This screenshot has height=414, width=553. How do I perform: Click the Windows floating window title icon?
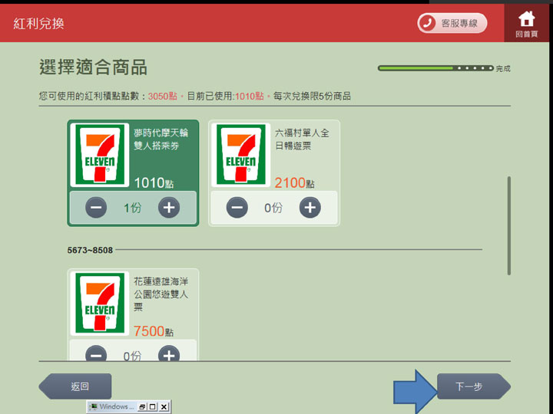(x=93, y=406)
